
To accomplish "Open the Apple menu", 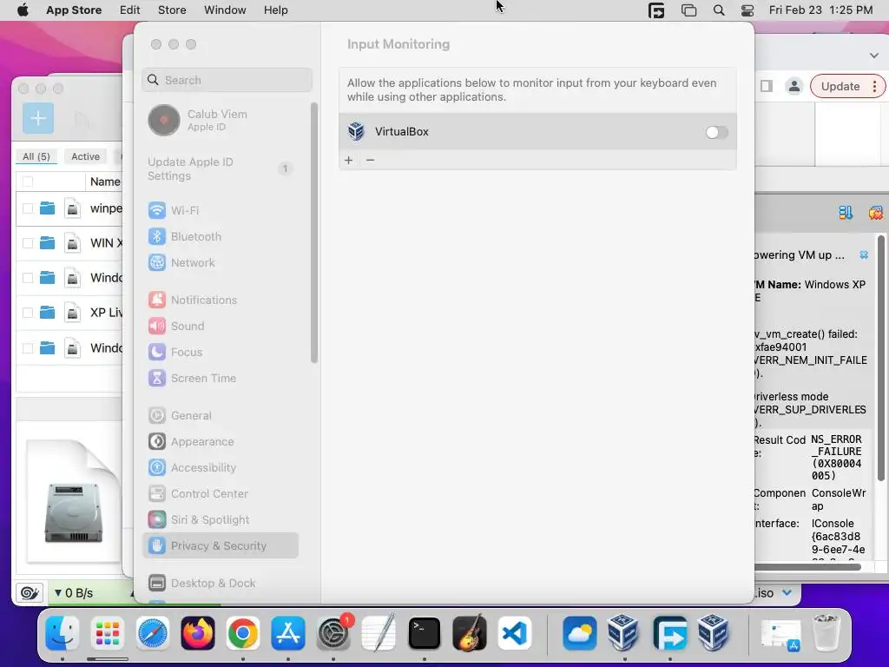I will (x=23, y=10).
